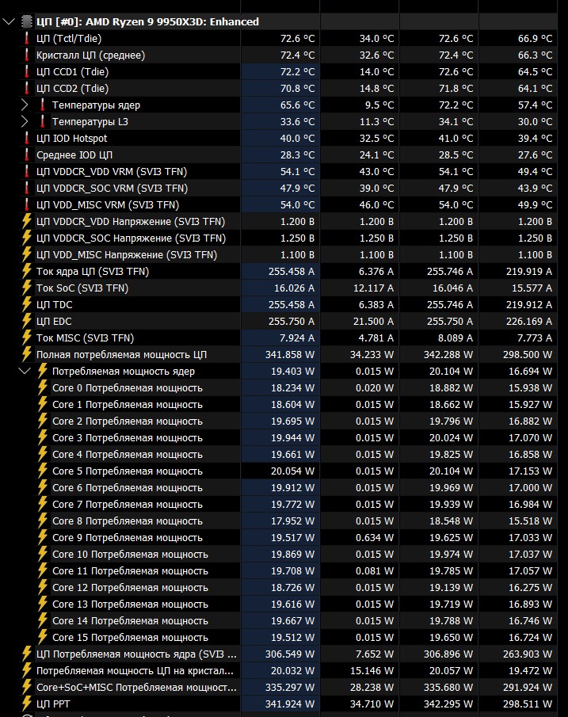Click the 298.511 W average PPT value
568x717 pixels.
(528, 704)
